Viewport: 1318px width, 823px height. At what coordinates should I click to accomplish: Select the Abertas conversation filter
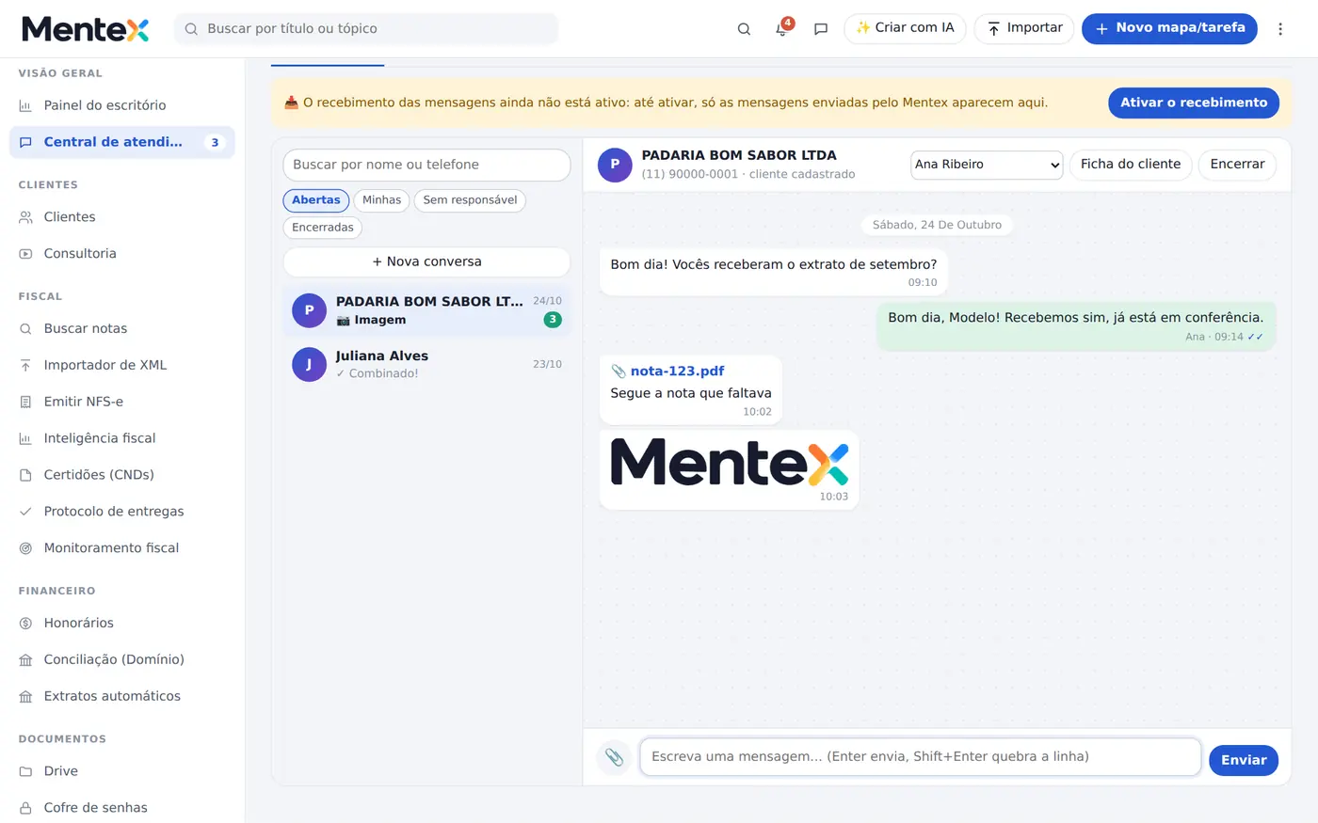[316, 200]
